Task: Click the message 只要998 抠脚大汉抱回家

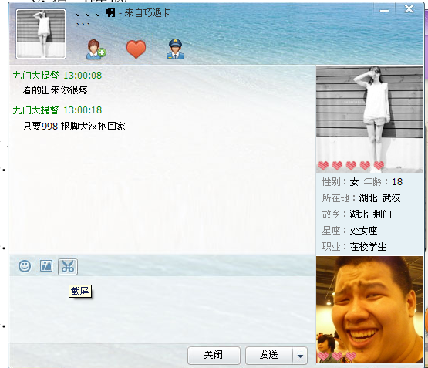Action: pyautogui.click(x=74, y=127)
